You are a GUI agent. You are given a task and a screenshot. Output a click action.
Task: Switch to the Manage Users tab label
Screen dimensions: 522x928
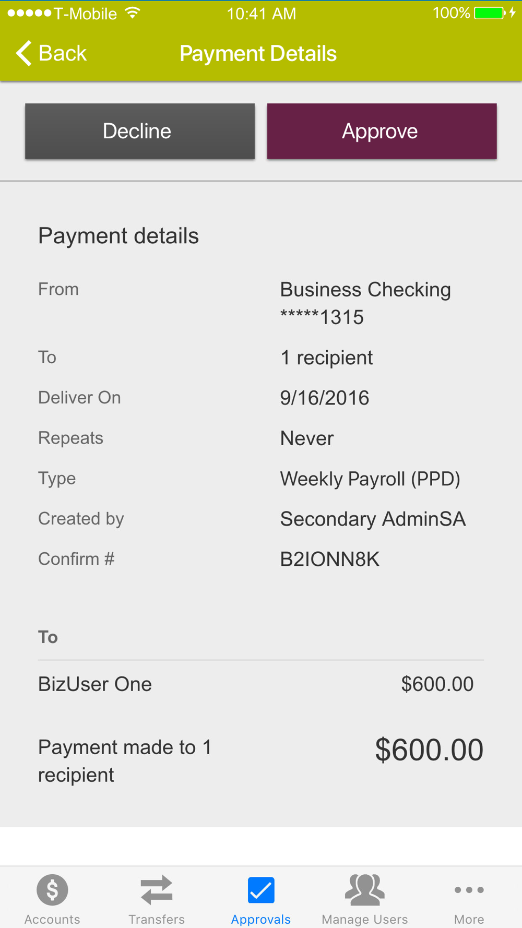(x=365, y=919)
